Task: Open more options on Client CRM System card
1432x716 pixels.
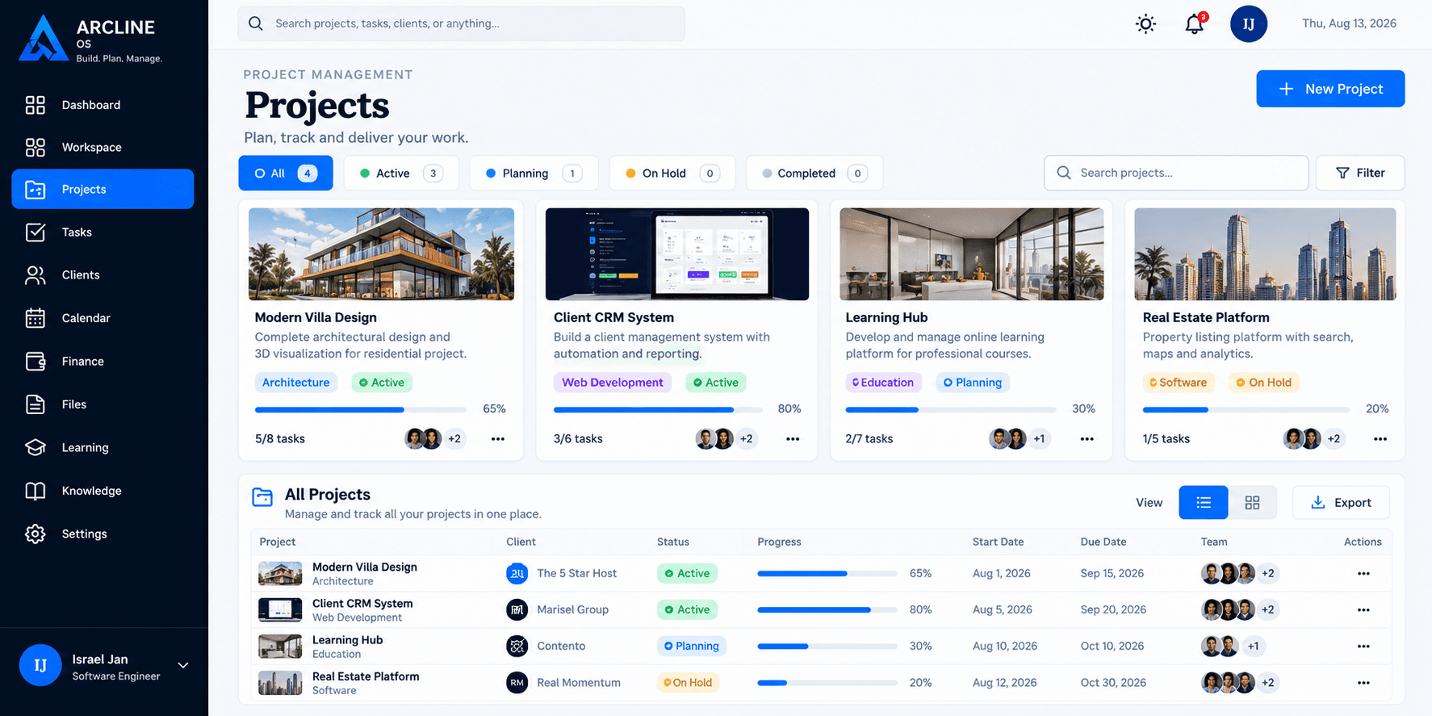Action: coord(793,439)
